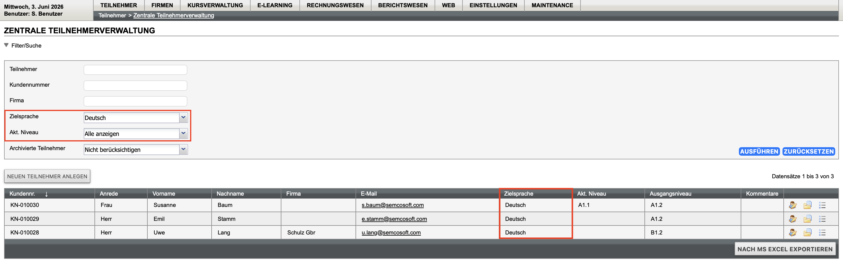Sort by Firma column header

point(293,194)
